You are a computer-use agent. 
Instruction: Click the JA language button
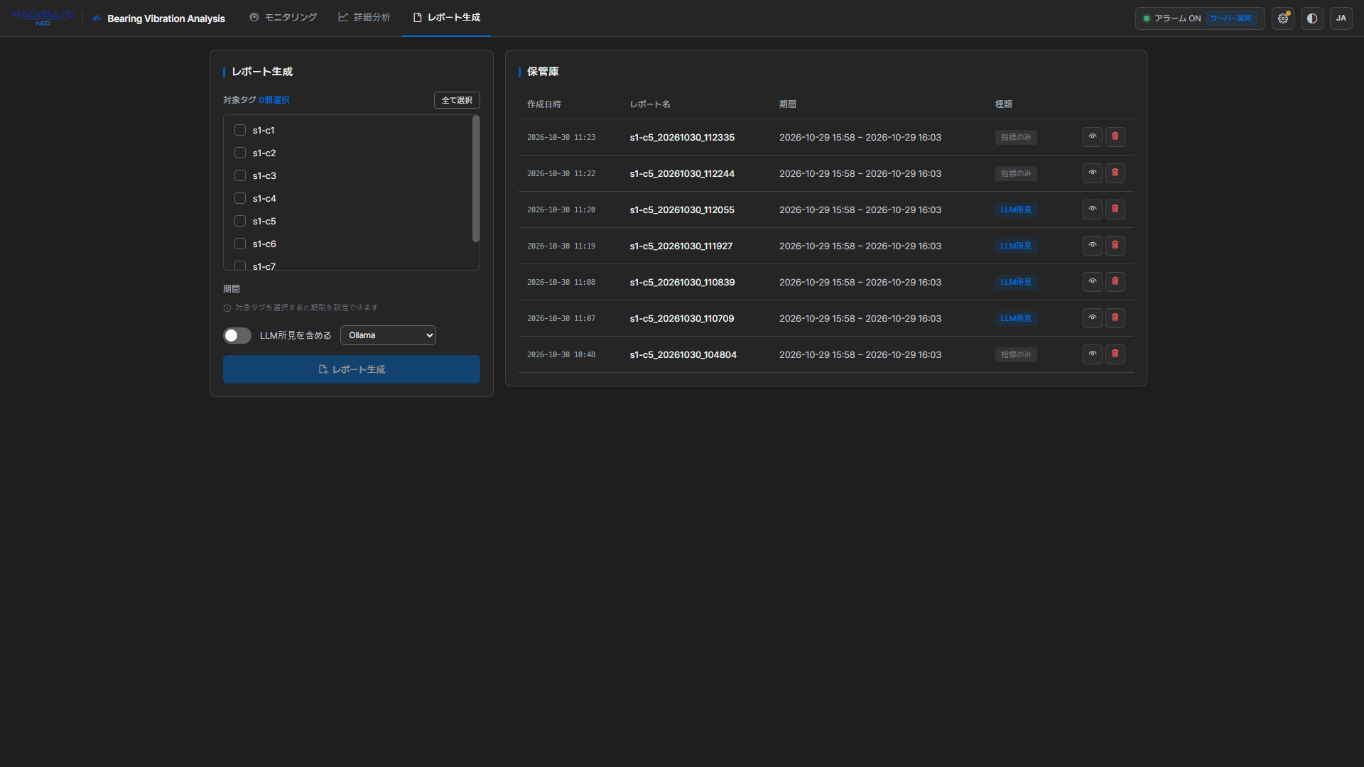[x=1341, y=18]
